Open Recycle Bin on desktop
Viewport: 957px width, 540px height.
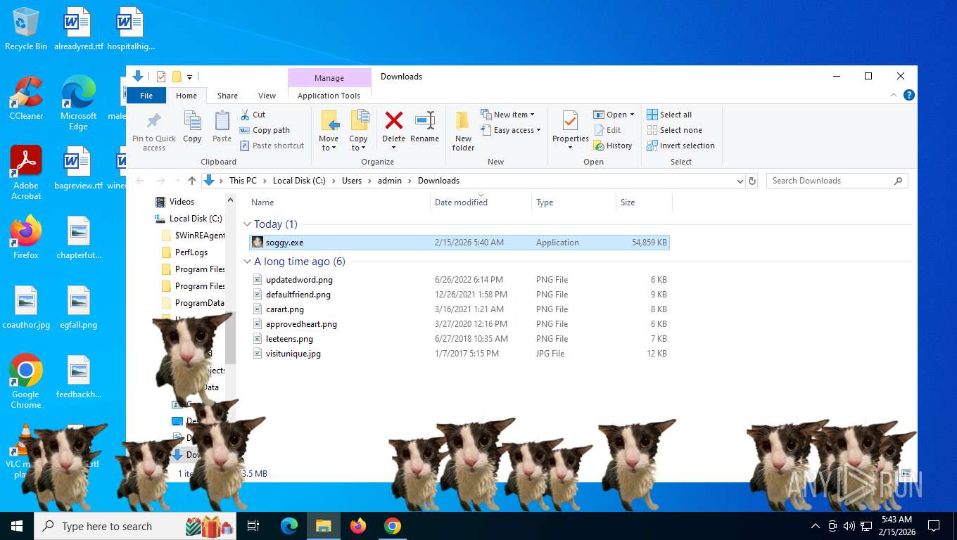(x=26, y=30)
